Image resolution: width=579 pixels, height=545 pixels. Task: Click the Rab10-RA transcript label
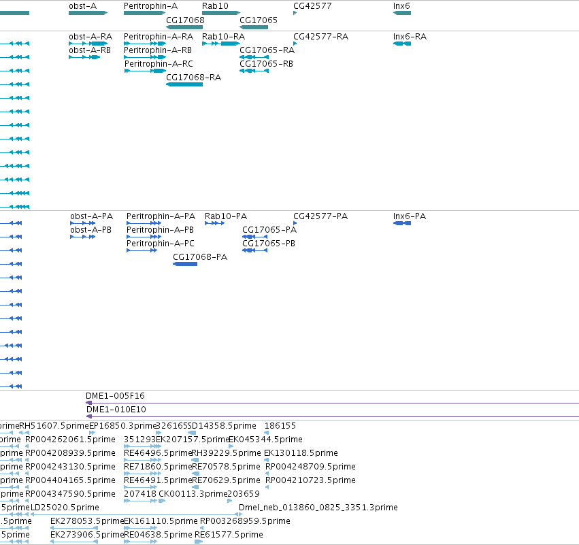(x=223, y=37)
